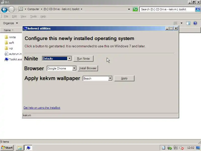
Task: Click the (D:) CD Drive breadcrumb
Action: click(62, 9)
